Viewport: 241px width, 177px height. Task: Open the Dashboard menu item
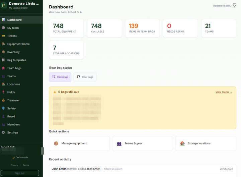[21, 20]
